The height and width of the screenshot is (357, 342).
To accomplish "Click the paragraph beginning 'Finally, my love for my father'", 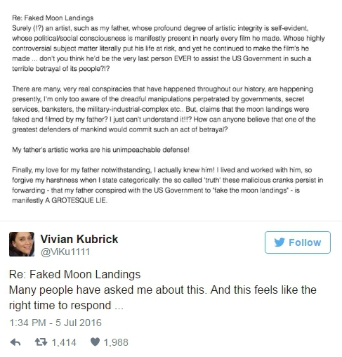I will pyautogui.click(x=168, y=185).
